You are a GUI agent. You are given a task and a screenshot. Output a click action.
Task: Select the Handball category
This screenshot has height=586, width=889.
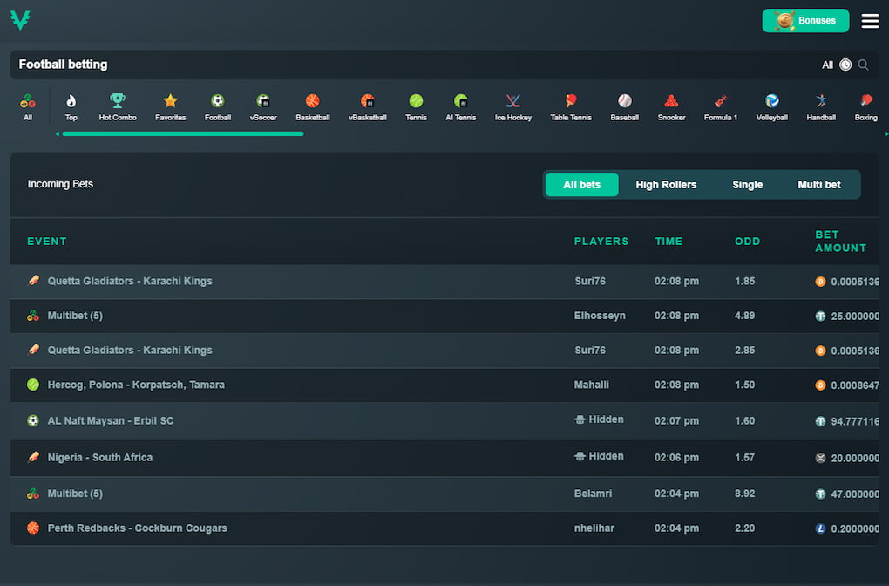click(821, 106)
